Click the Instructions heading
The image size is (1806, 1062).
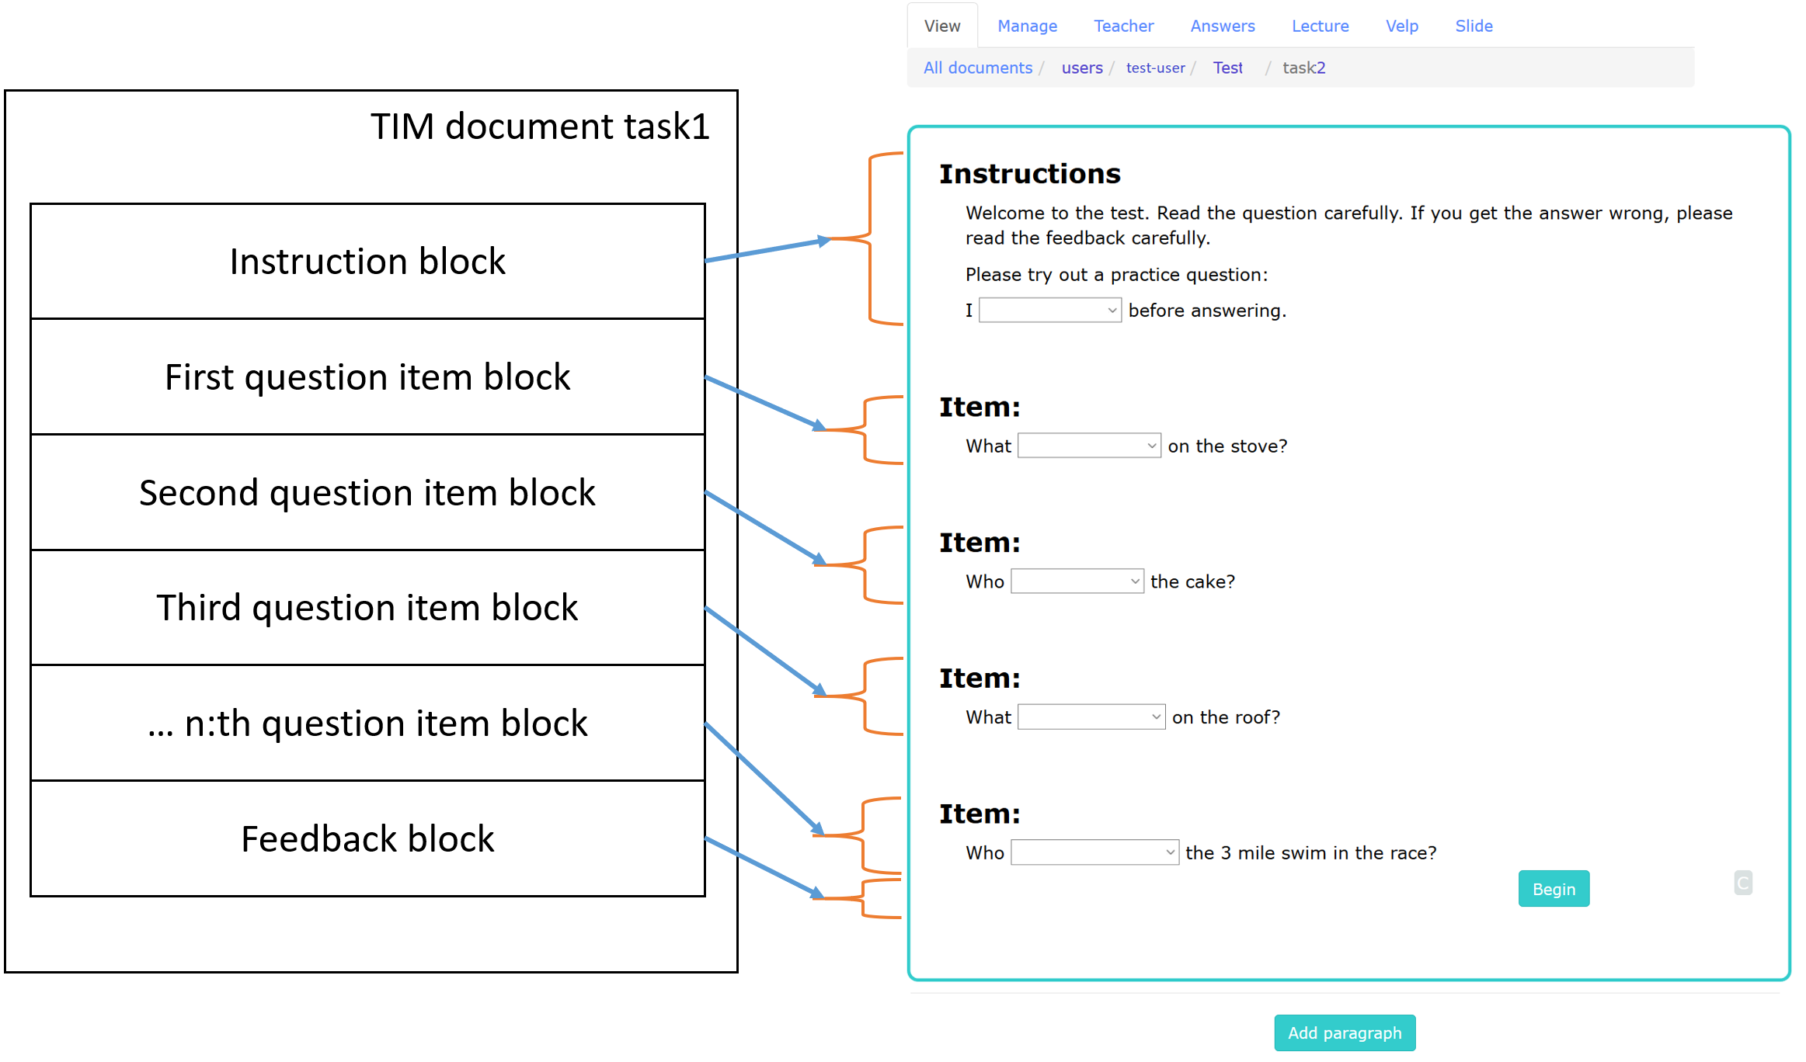pyautogui.click(x=1029, y=174)
